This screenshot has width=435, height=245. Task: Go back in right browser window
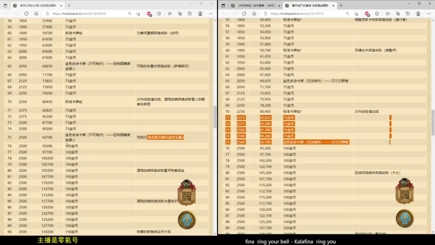[x=224, y=14]
